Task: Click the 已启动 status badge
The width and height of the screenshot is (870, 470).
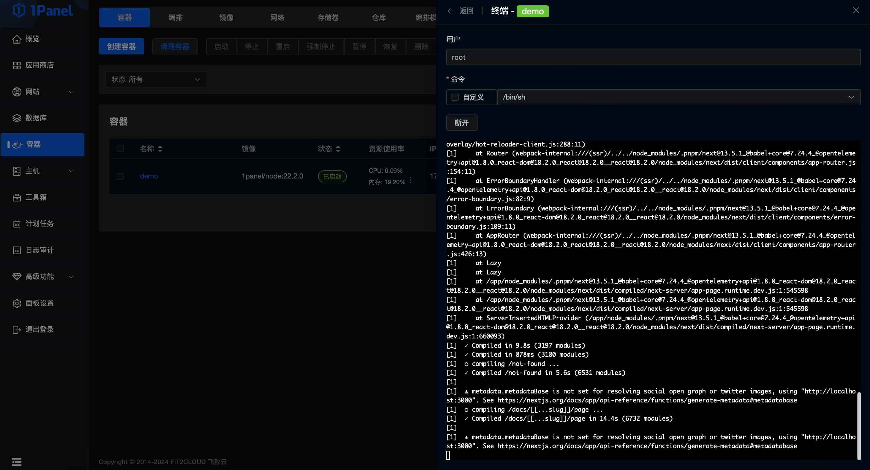Action: point(332,176)
